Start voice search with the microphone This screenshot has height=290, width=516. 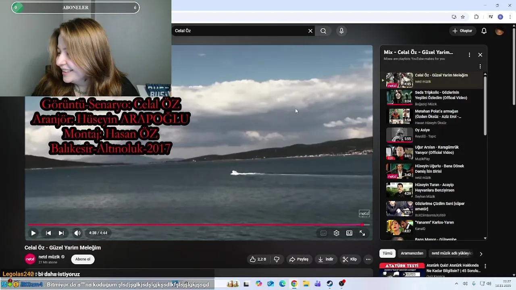click(x=341, y=31)
